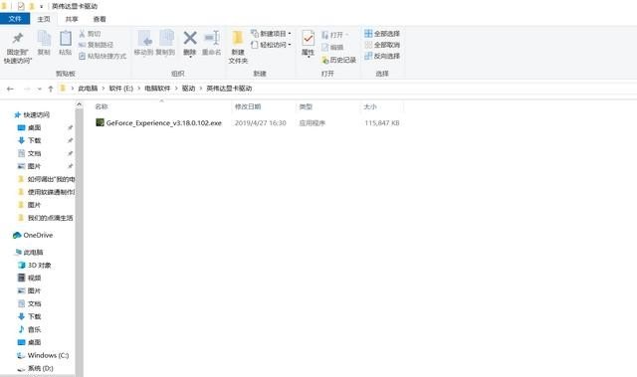Switch to the 共享 (Share) tab

(x=72, y=19)
